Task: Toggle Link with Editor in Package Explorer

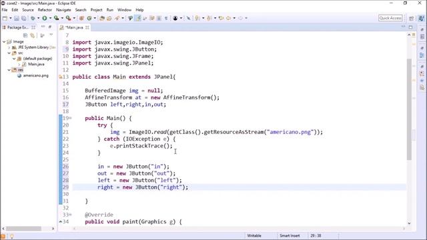Action: (x=33, y=35)
